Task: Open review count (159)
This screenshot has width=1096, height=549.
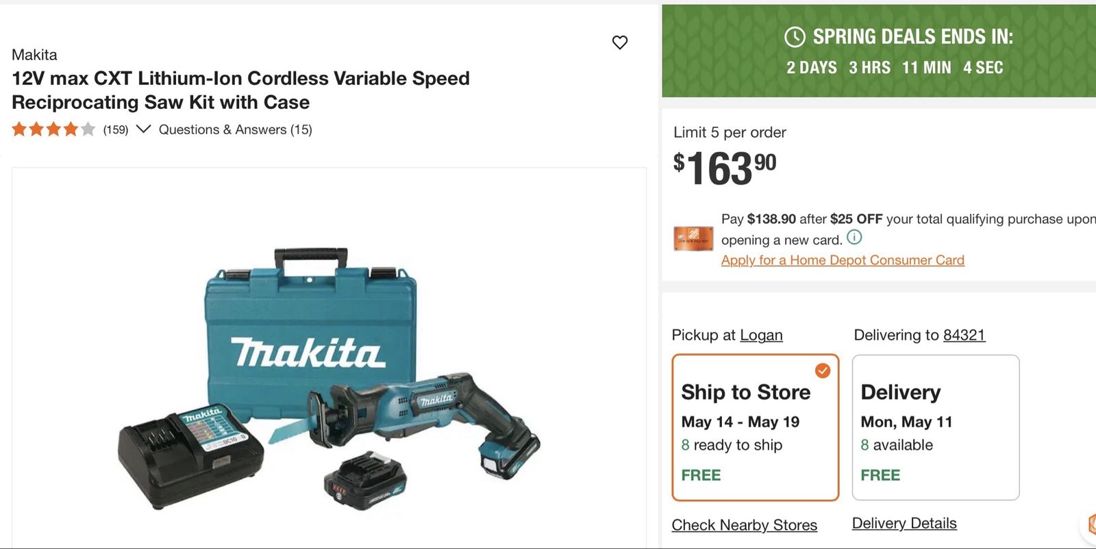Action: click(x=116, y=130)
